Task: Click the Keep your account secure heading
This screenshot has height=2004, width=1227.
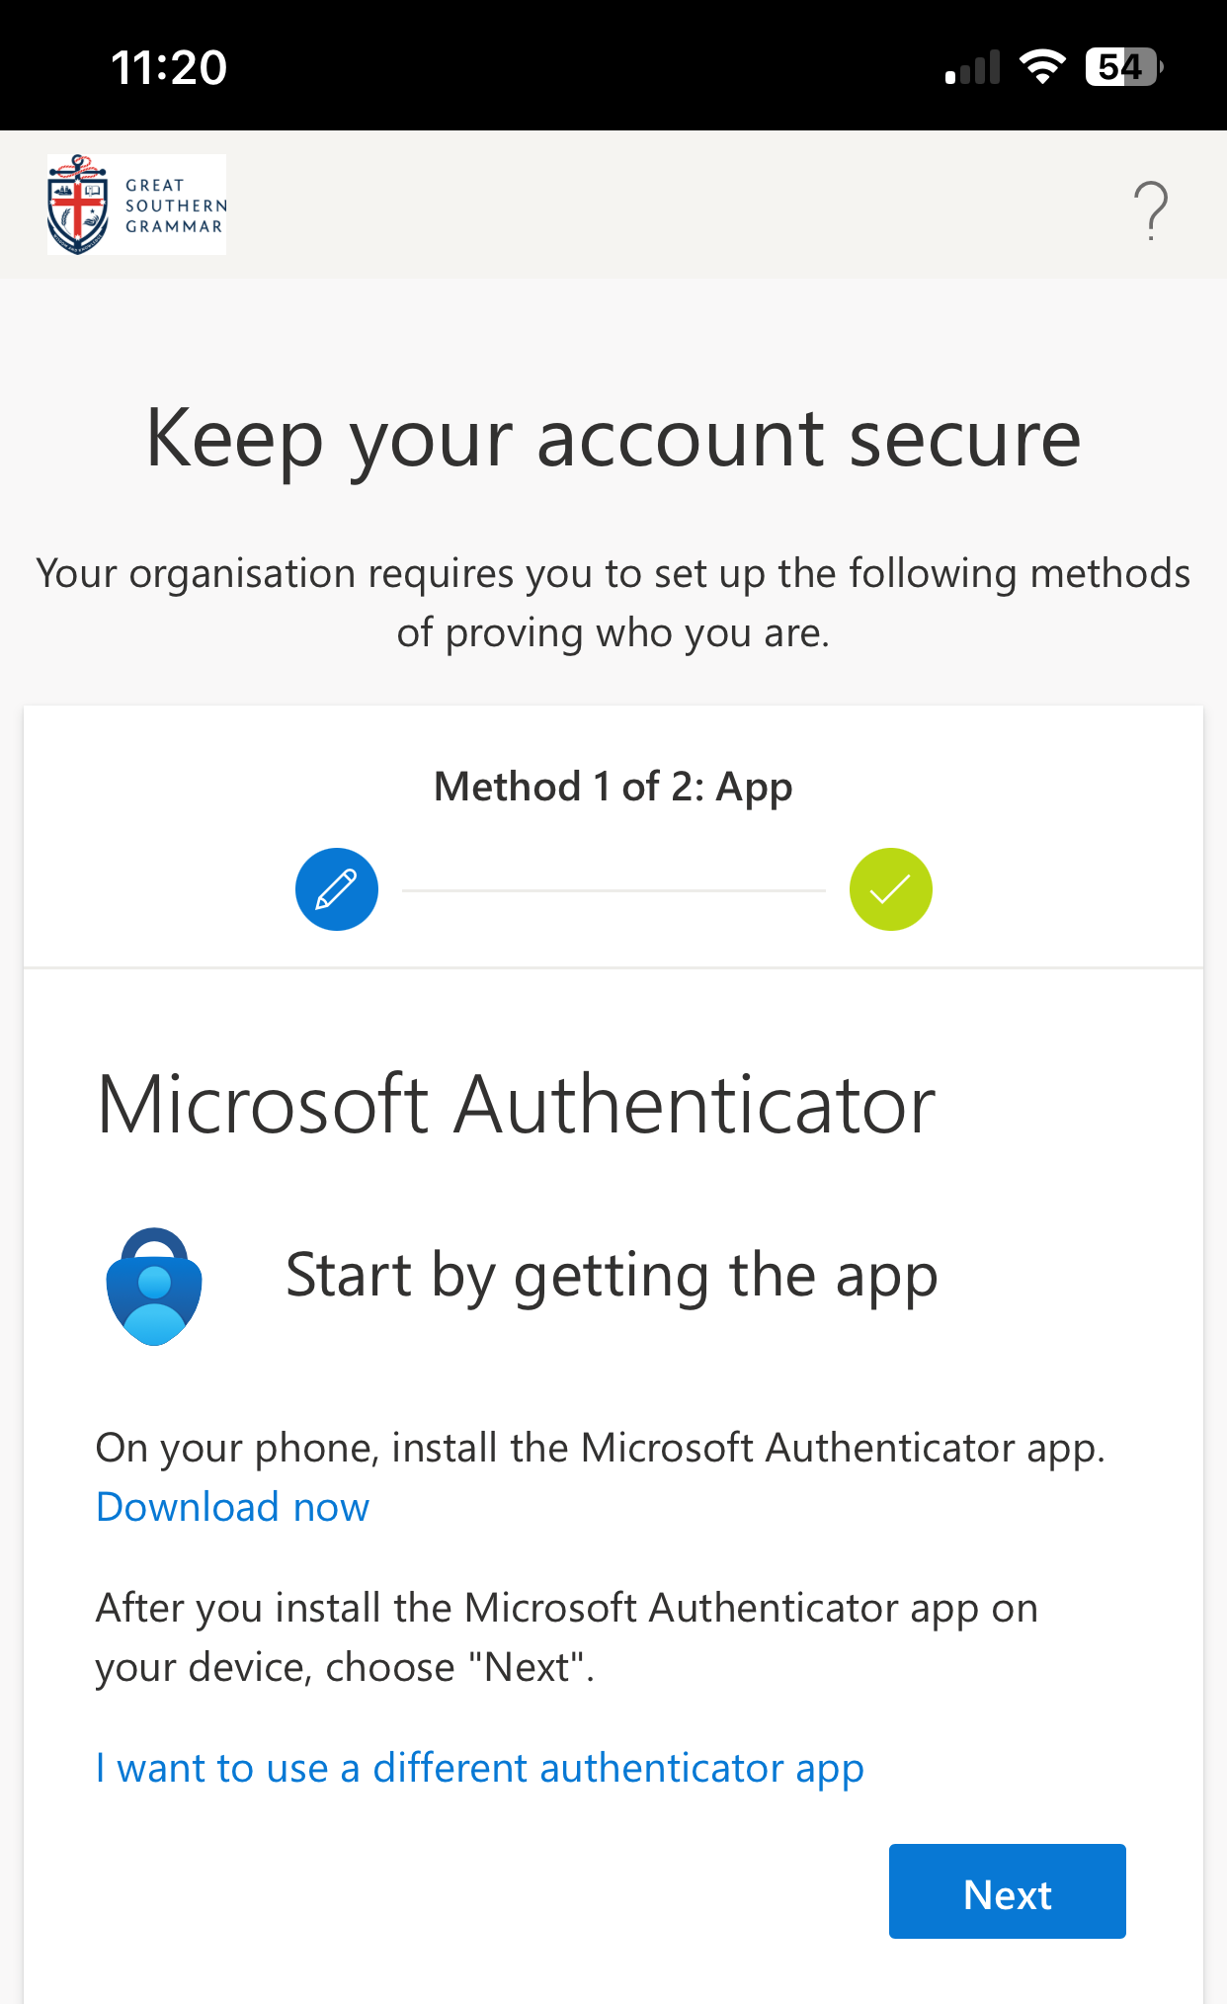Action: click(x=613, y=438)
